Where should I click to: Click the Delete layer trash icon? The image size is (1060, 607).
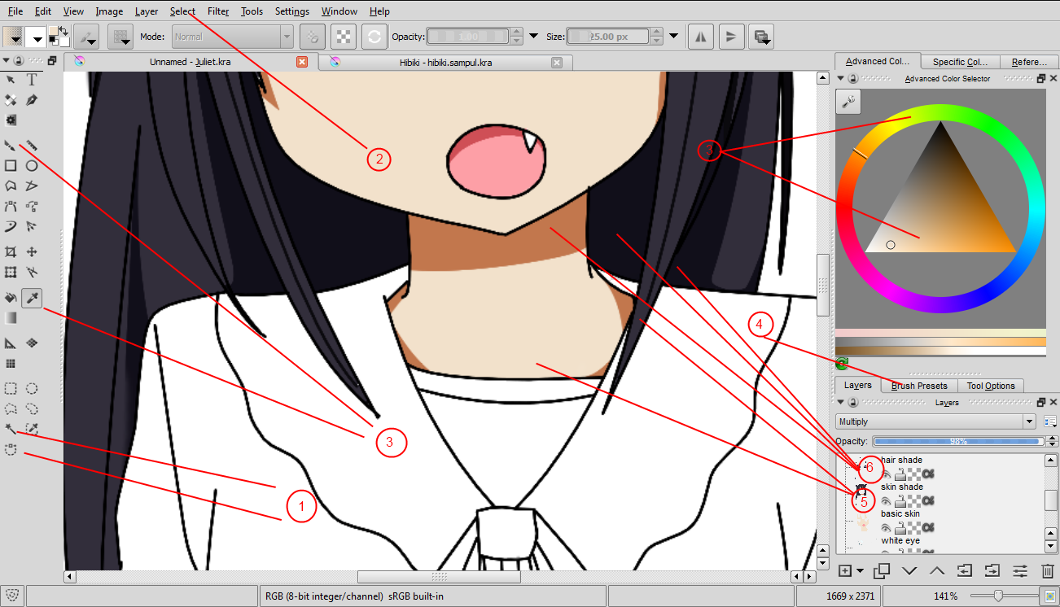(x=1048, y=571)
